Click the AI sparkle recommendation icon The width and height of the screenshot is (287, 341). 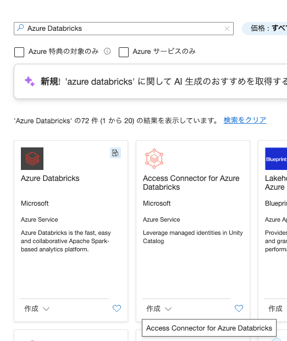tap(29, 81)
